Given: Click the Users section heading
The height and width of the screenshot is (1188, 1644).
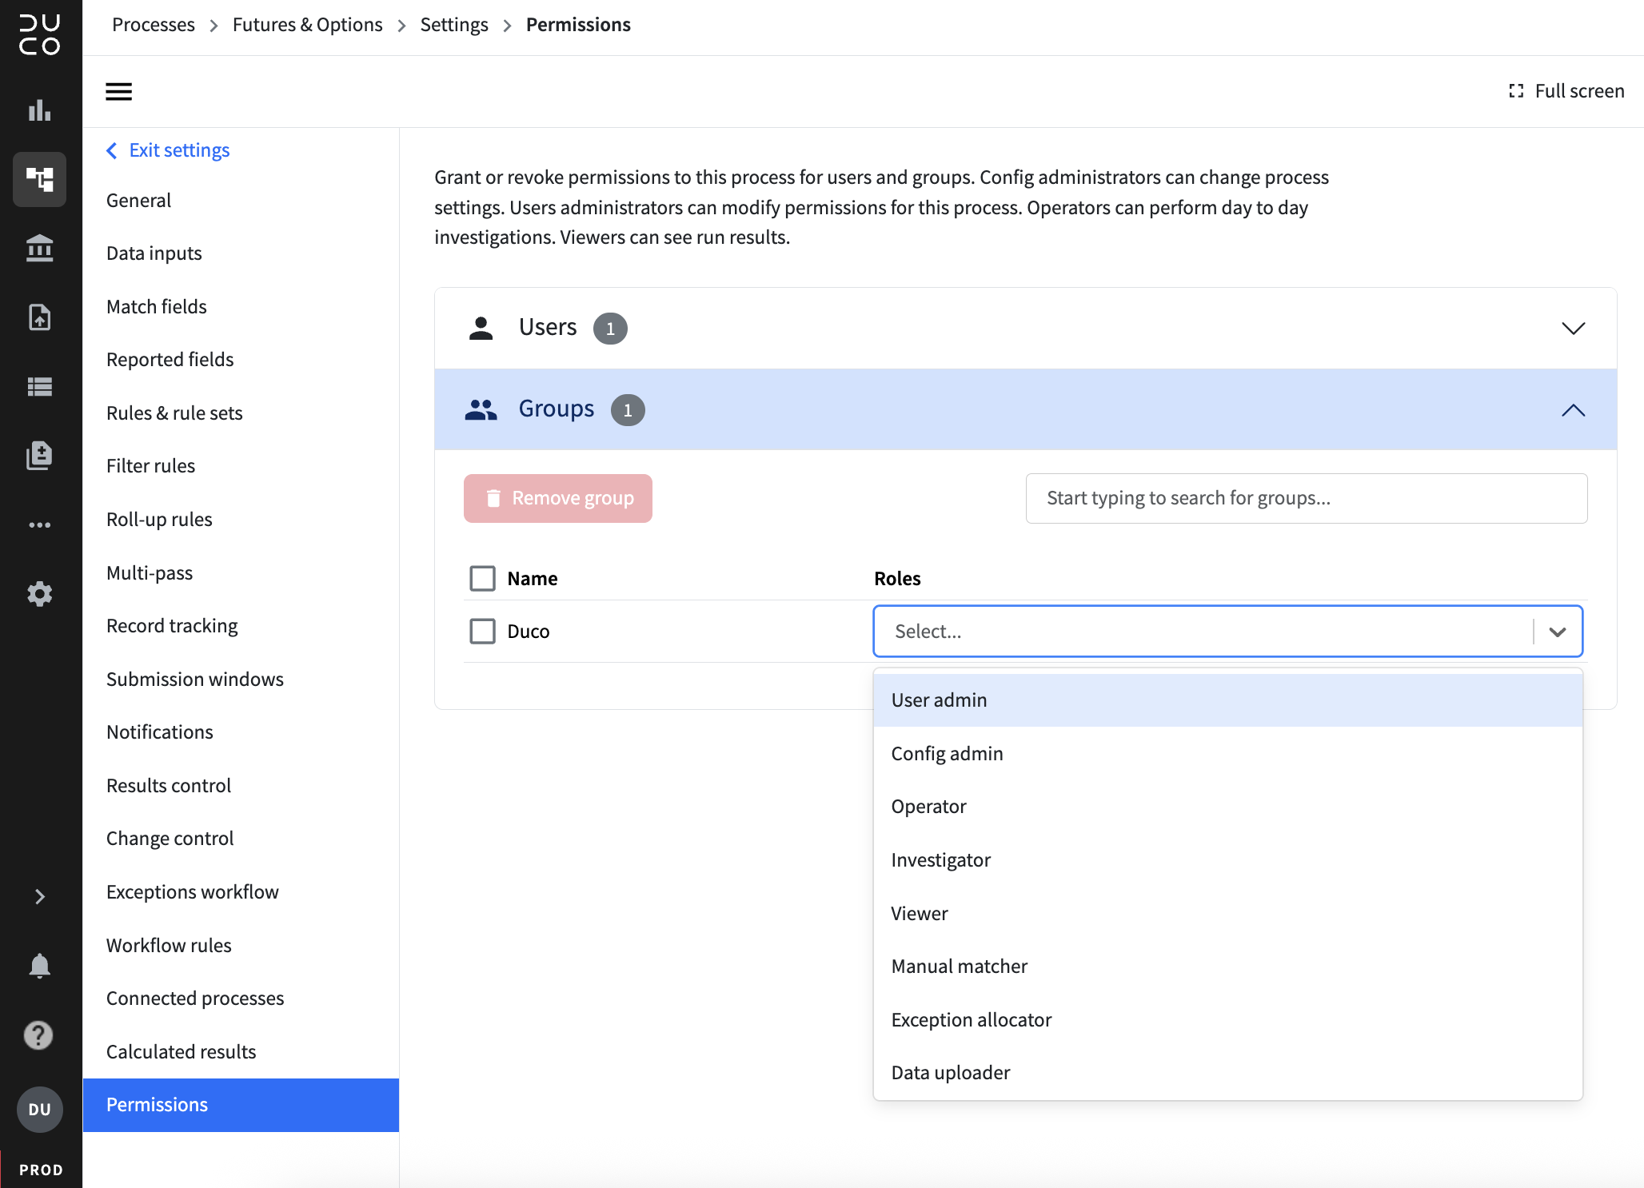Looking at the screenshot, I should click(548, 328).
